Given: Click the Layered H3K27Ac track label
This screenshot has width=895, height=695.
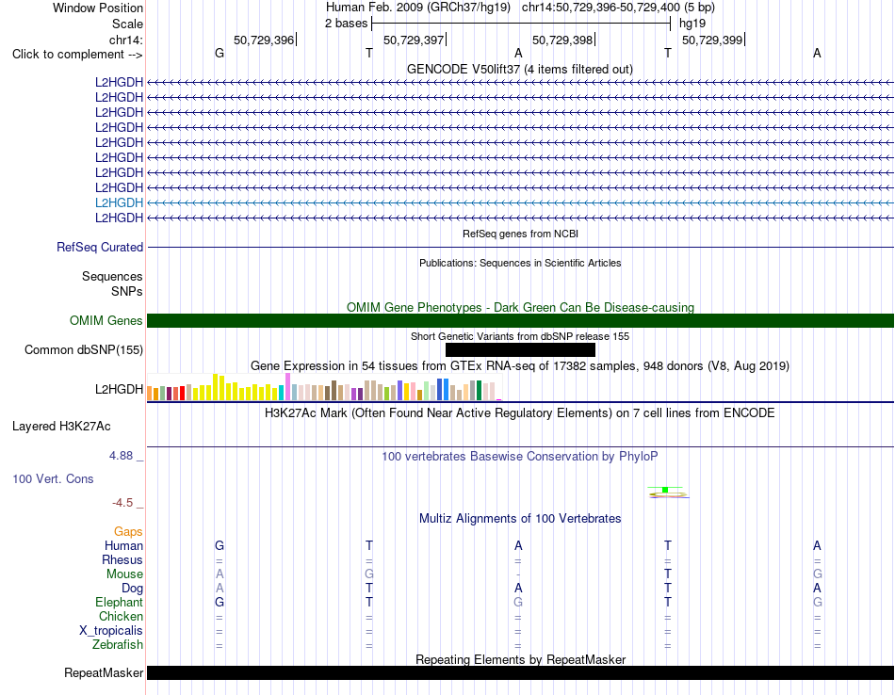Looking at the screenshot, I should (61, 427).
